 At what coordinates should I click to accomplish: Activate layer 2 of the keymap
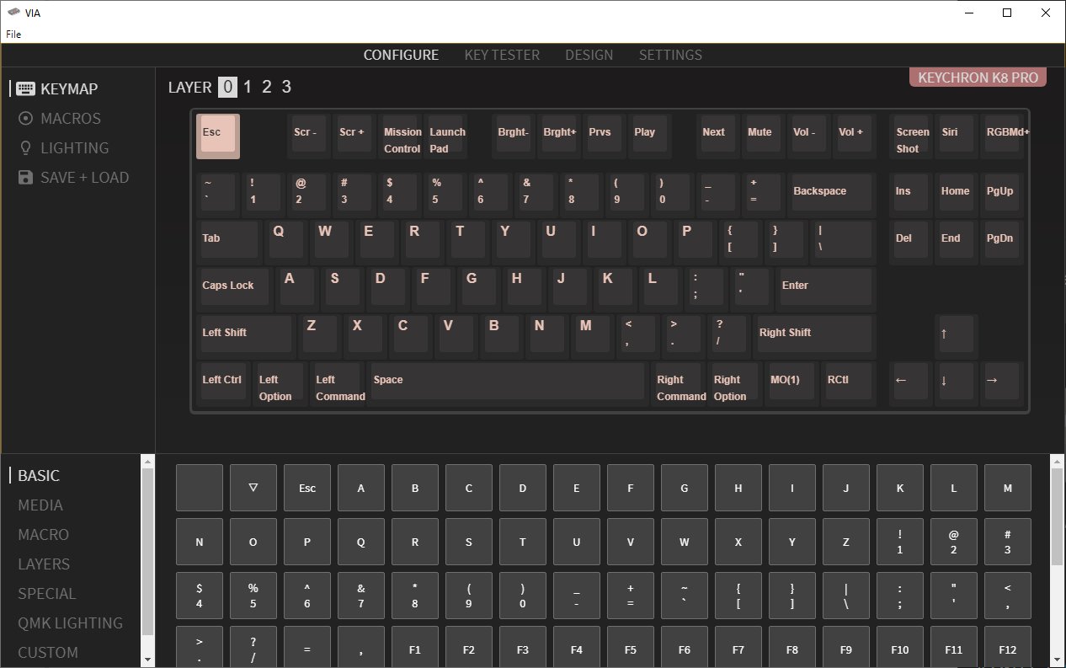266,86
